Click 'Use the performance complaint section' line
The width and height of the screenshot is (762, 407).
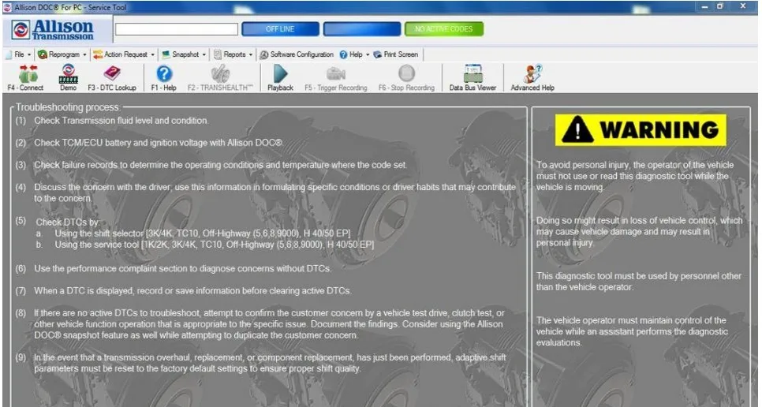pos(183,269)
